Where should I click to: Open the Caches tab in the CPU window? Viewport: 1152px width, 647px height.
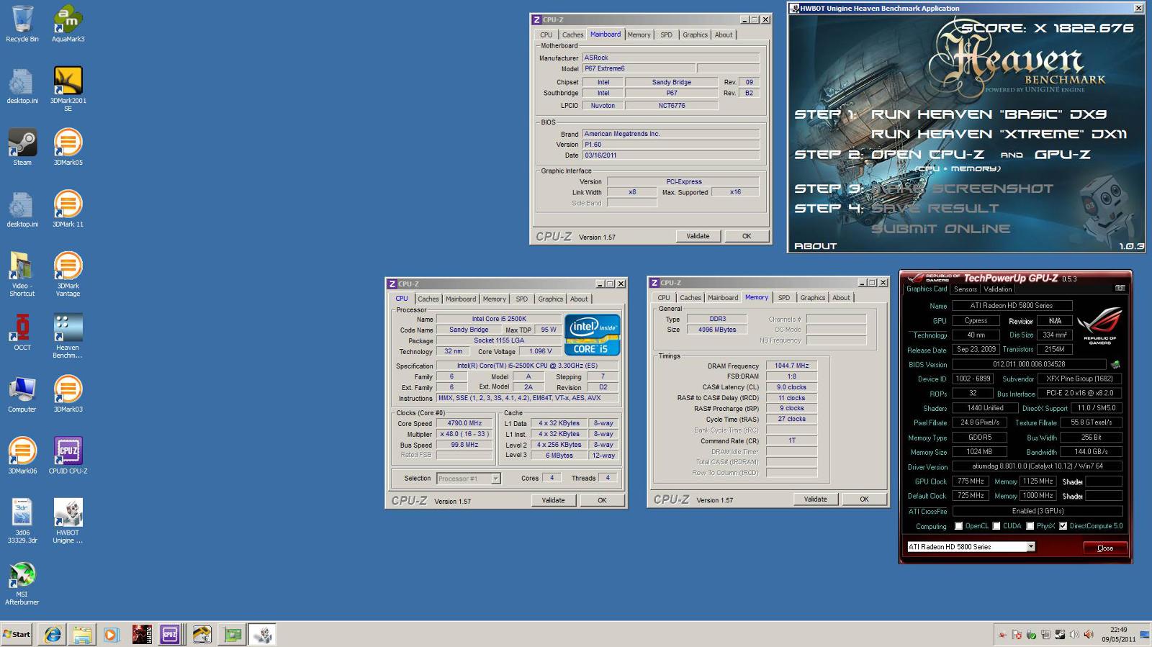coord(428,299)
